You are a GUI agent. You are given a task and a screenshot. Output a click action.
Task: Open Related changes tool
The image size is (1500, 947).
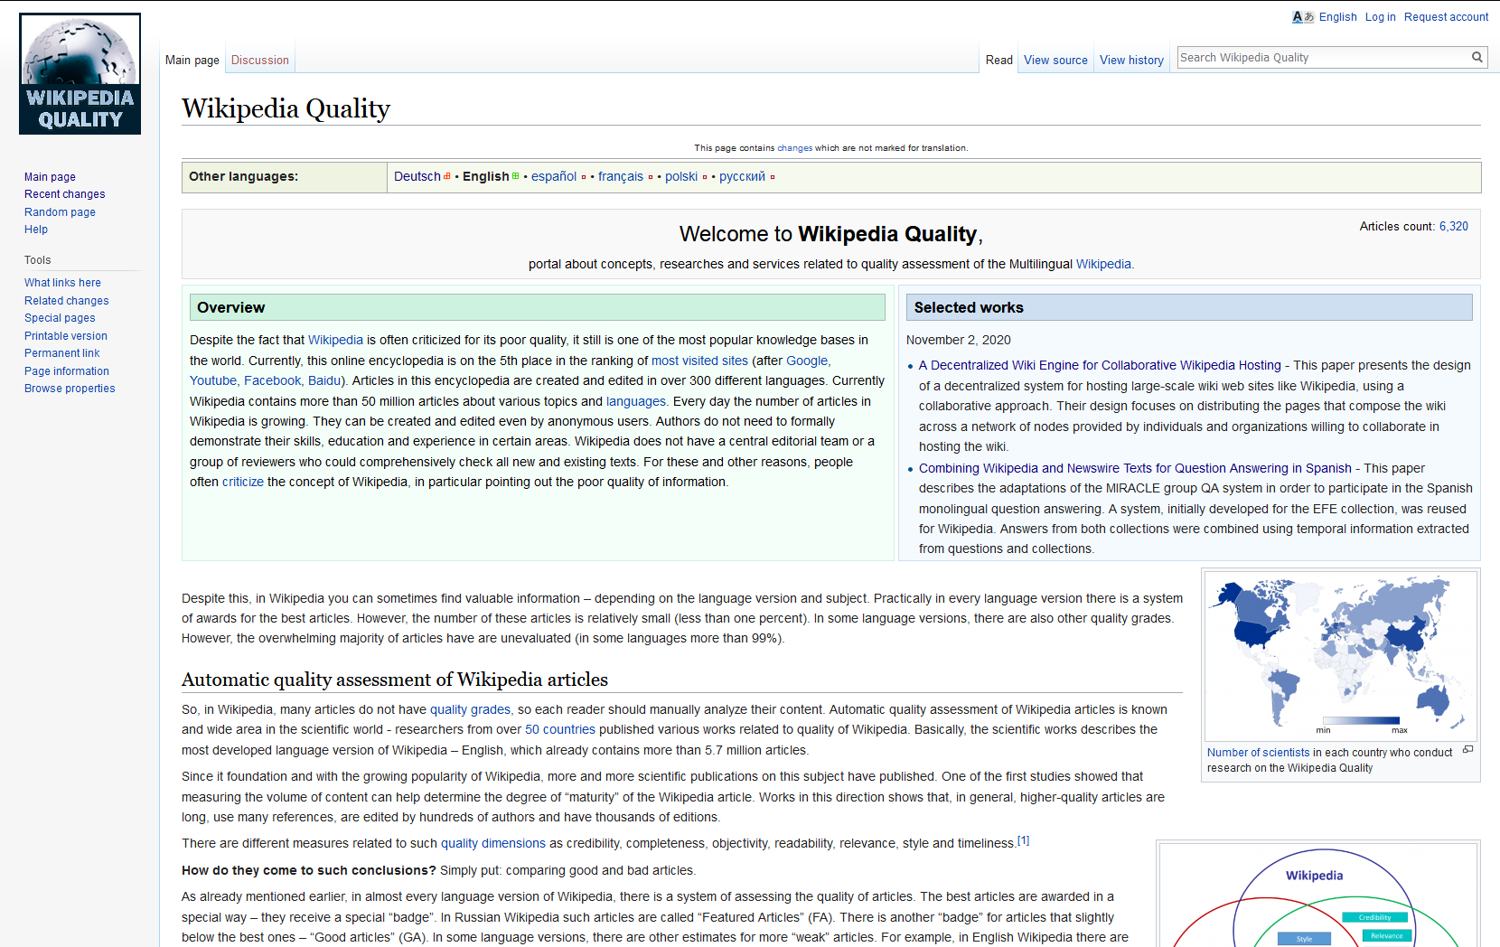66,301
